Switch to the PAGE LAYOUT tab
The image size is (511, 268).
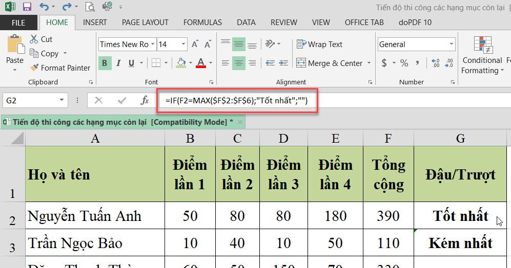145,23
